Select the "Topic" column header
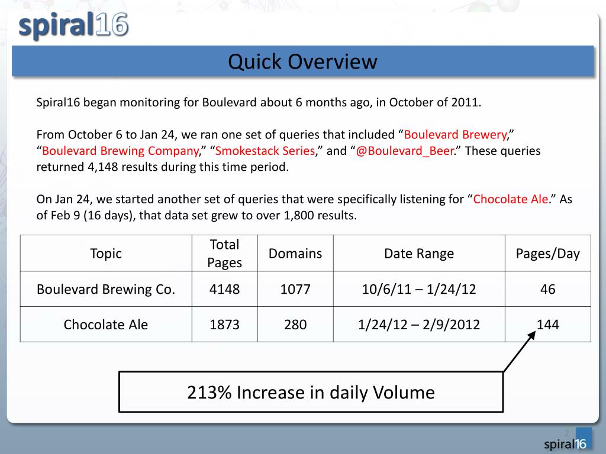606x454 pixels. click(x=106, y=253)
